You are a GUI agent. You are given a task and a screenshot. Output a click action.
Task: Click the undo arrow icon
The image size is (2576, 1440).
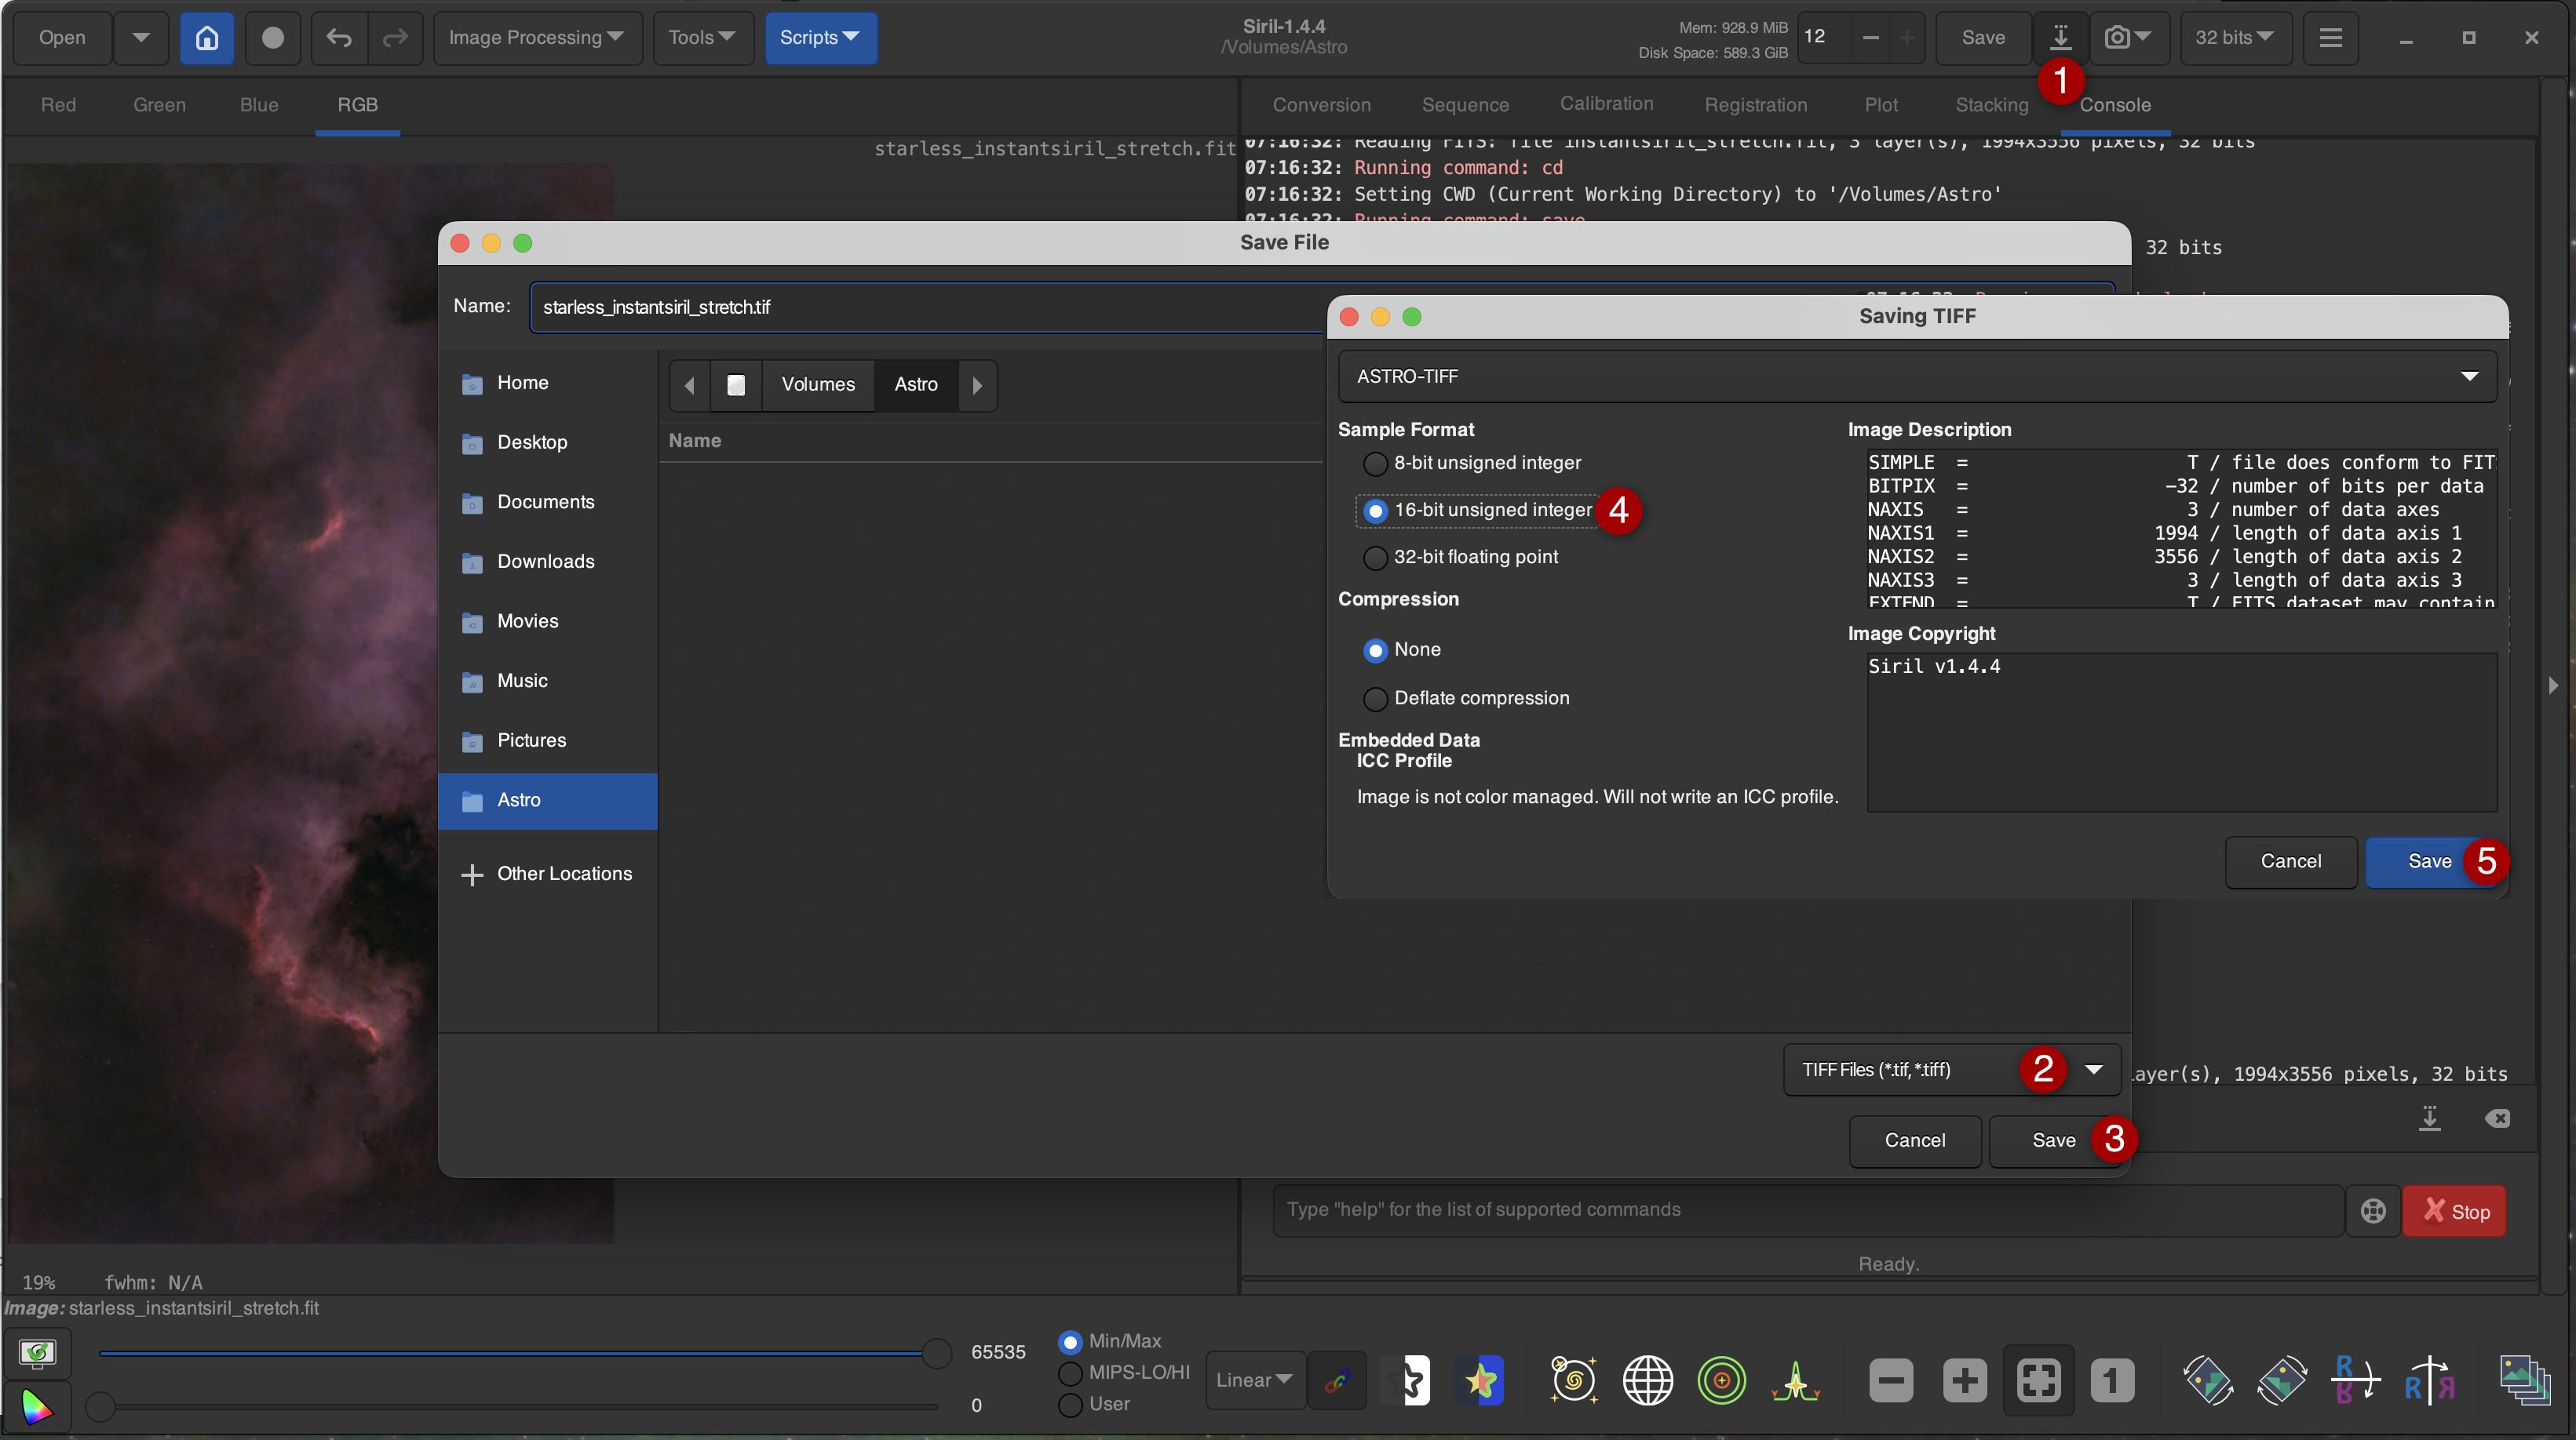(339, 38)
